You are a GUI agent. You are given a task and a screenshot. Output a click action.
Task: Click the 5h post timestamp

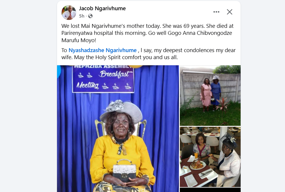click(82, 16)
